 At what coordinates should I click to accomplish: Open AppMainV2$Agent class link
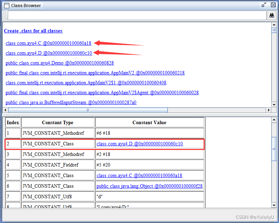click(102, 93)
